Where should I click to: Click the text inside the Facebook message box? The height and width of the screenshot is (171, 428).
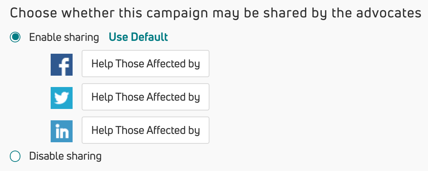pos(146,64)
